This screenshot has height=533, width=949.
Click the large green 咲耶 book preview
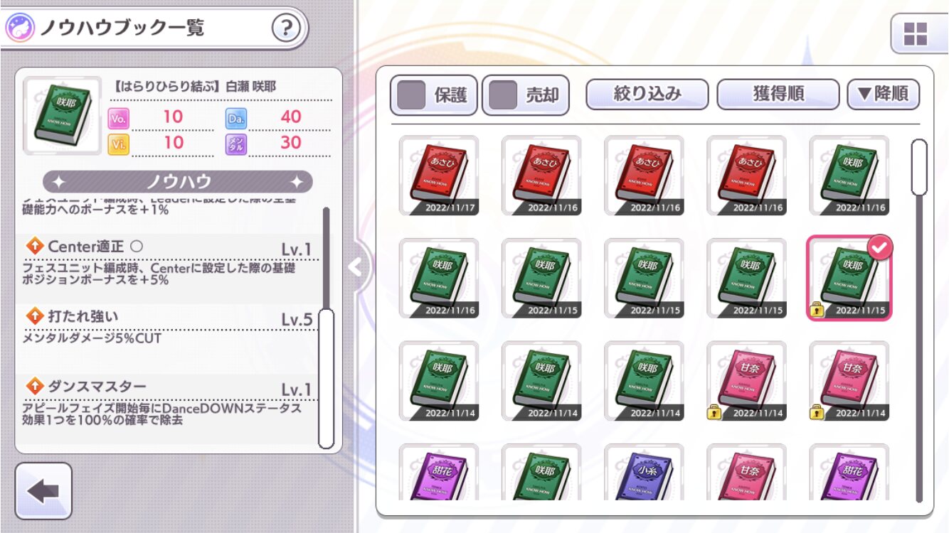coord(63,116)
